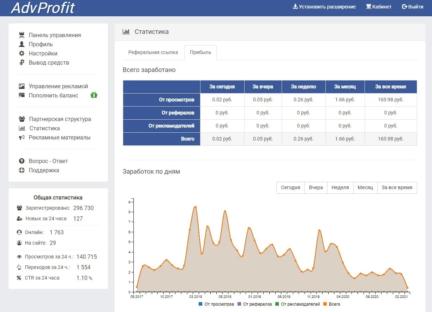This screenshot has width=432, height=312.
Task: Switch to the Реферальная ссылка tab
Action: click(153, 52)
